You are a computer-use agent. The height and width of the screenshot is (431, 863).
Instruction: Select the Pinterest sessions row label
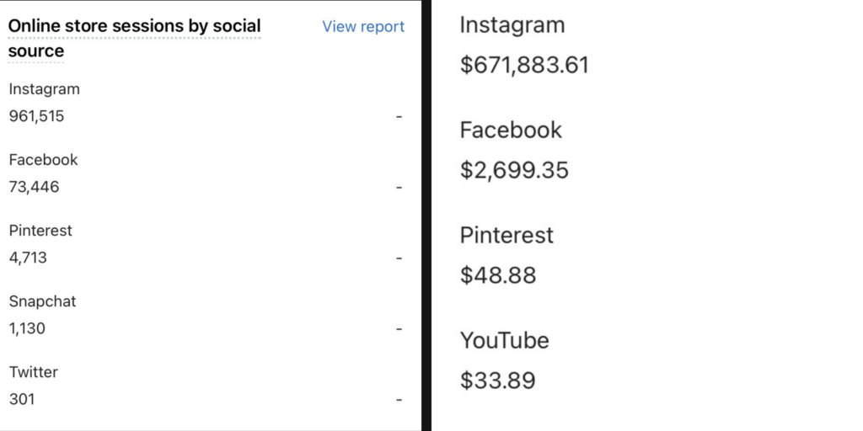pos(40,231)
